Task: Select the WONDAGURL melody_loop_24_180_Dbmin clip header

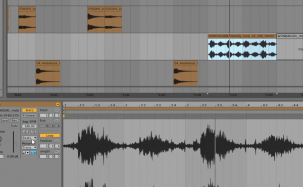Action: coord(242,36)
